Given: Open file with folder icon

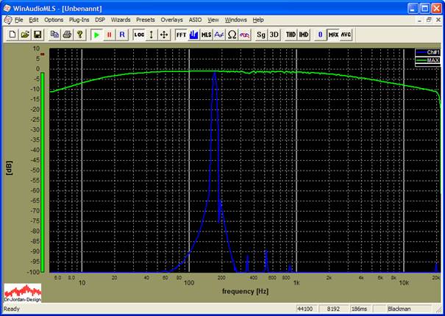Looking at the screenshot, I should click(x=25, y=35).
